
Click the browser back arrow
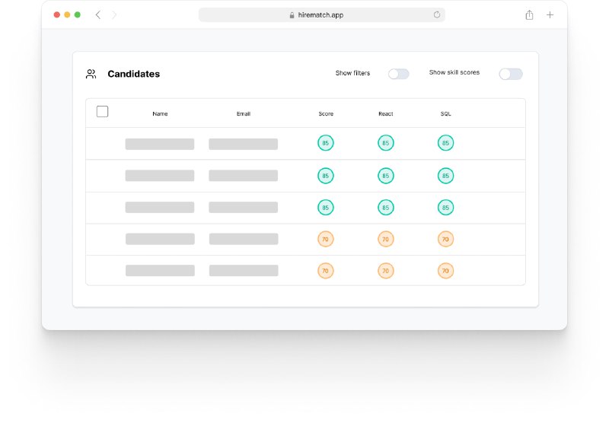coord(97,14)
